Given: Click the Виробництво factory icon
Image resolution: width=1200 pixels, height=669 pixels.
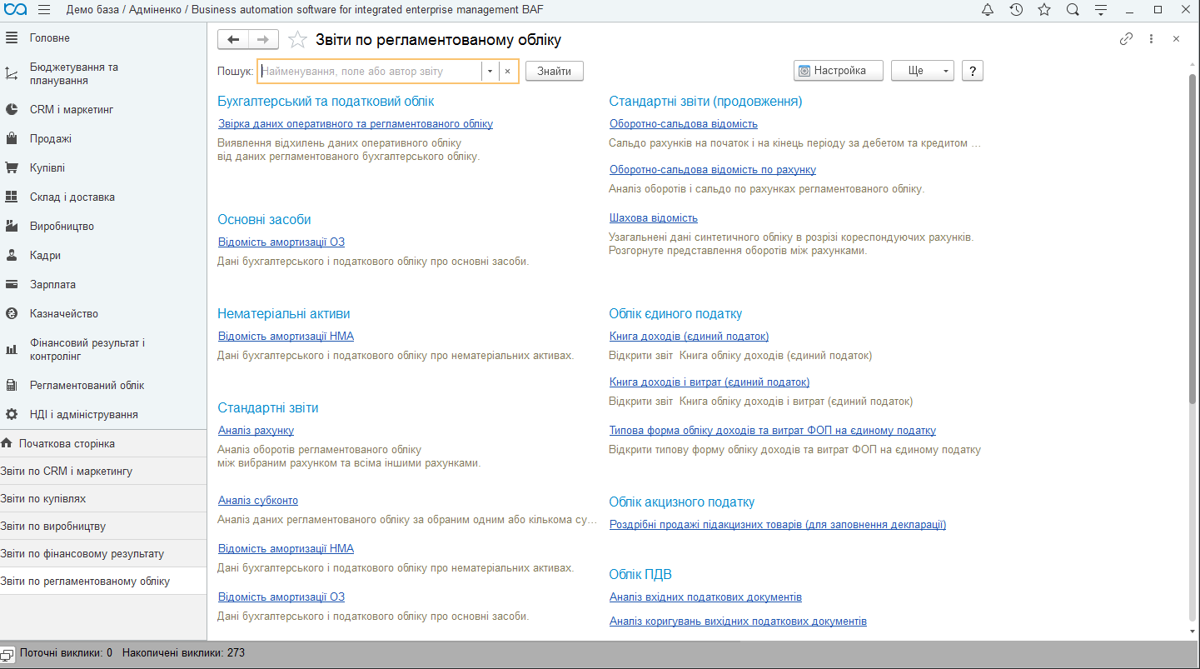Looking at the screenshot, I should [12, 226].
